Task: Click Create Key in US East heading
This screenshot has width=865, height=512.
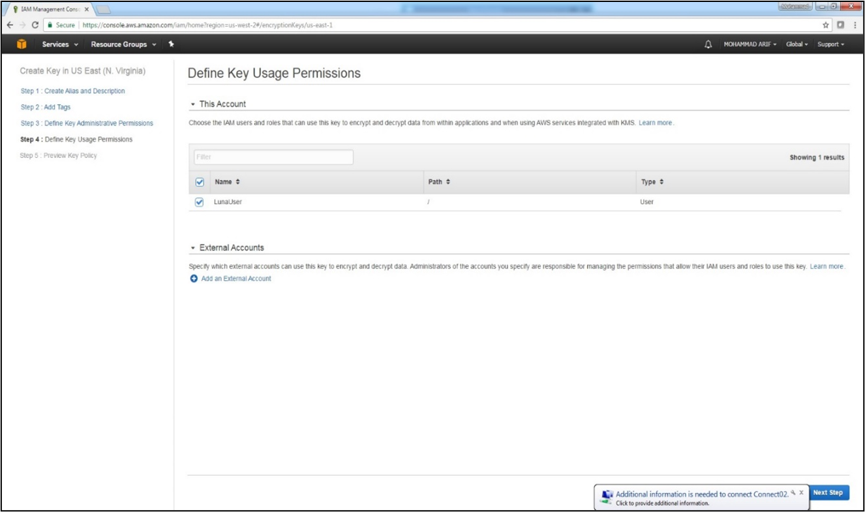Action: click(83, 71)
